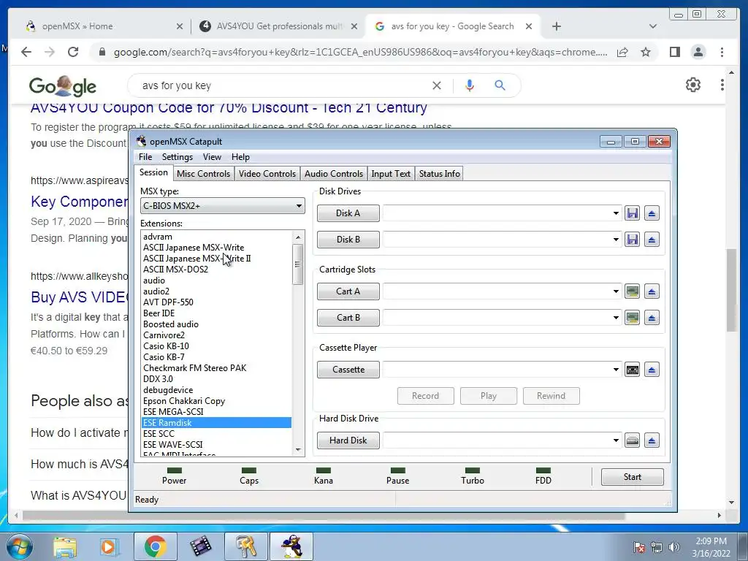Share this page from address bar
Screen dimensions: 748x561
[x=622, y=52]
